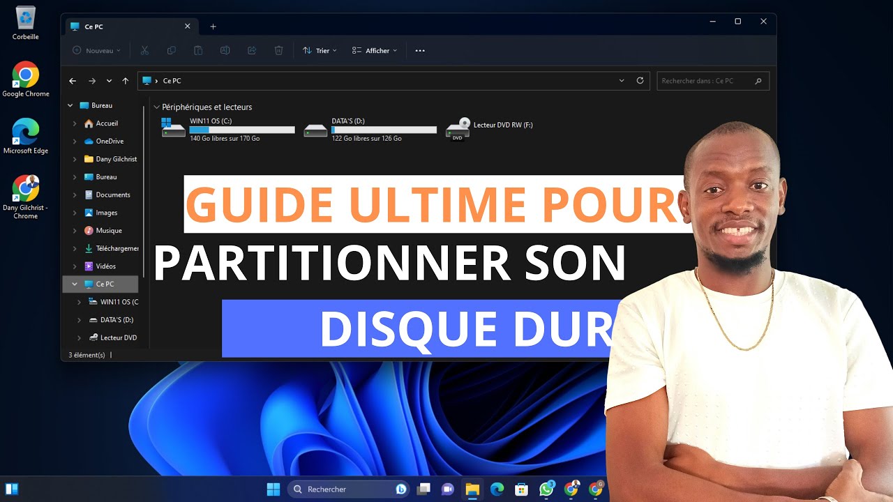Open Images in navigation pane
This screenshot has width=893, height=502.
coord(100,213)
